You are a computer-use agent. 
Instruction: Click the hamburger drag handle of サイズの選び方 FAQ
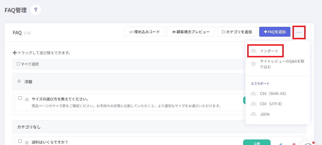pyautogui.click(x=27, y=100)
